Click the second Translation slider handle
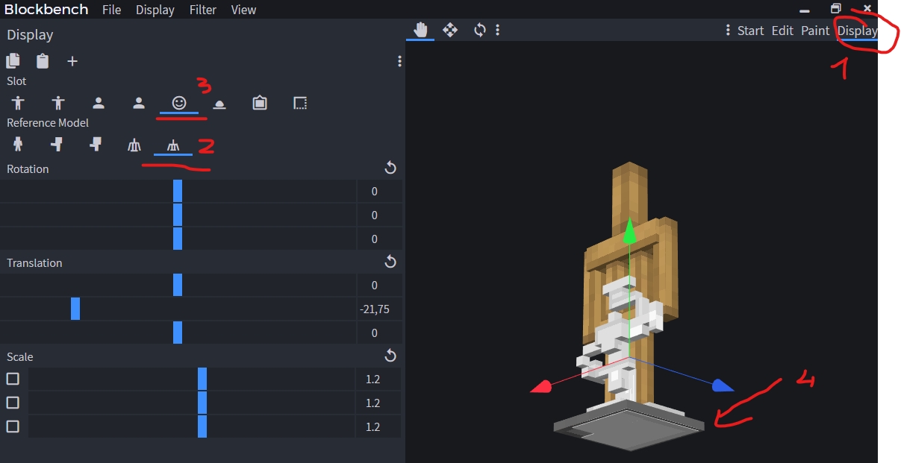This screenshot has width=901, height=463. pyautogui.click(x=75, y=309)
